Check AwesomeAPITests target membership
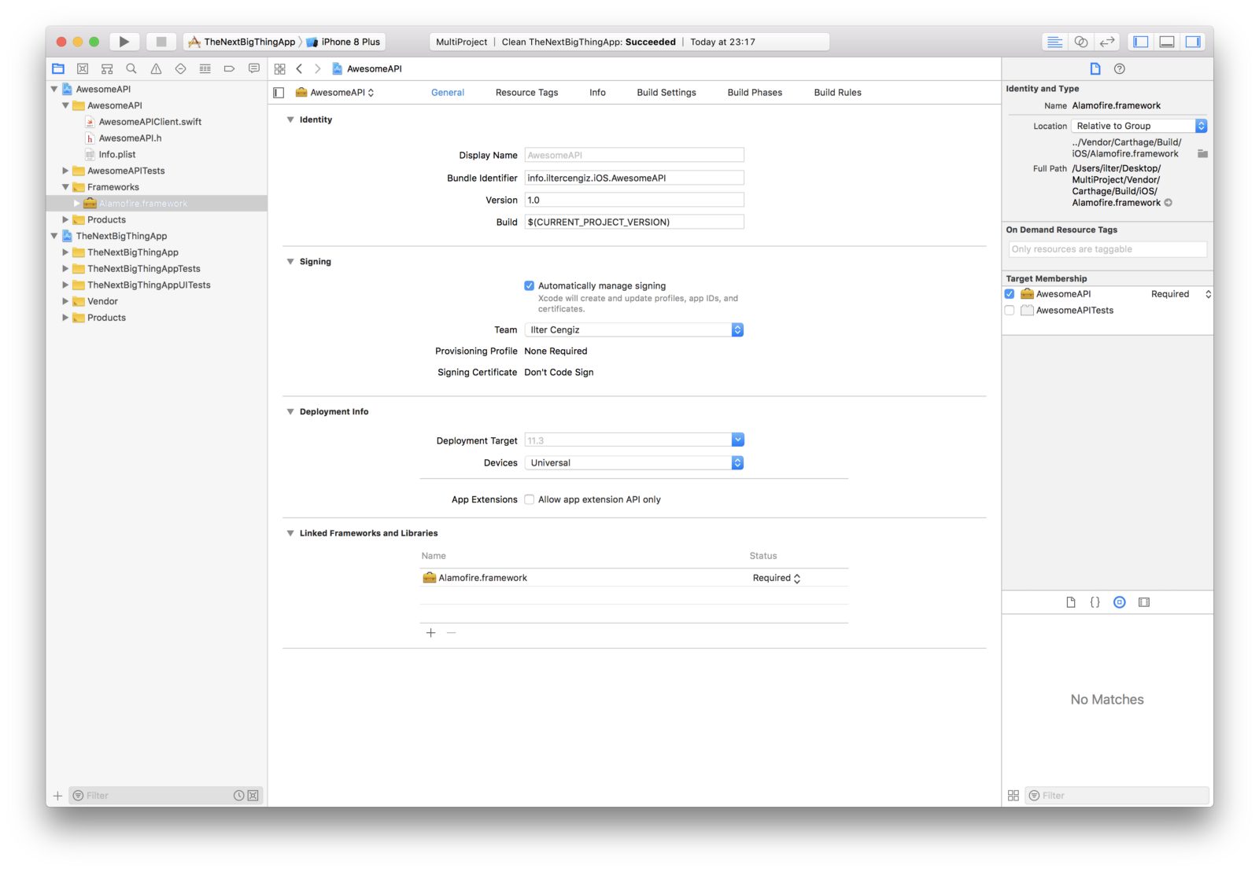1259x872 pixels. [1010, 311]
